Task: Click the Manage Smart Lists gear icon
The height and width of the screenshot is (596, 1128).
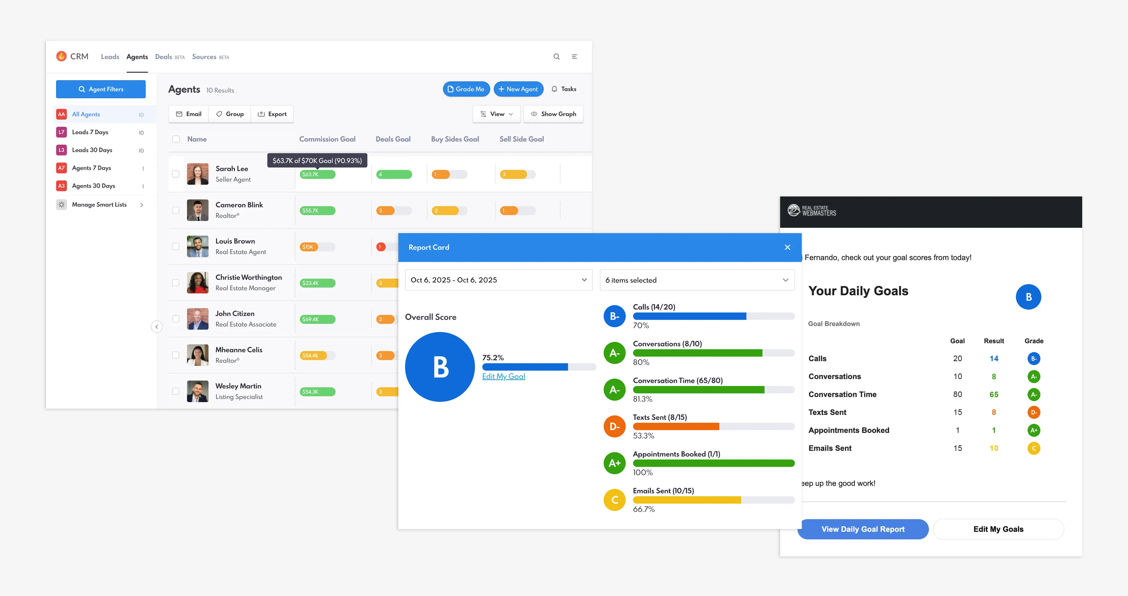Action: tap(61, 205)
